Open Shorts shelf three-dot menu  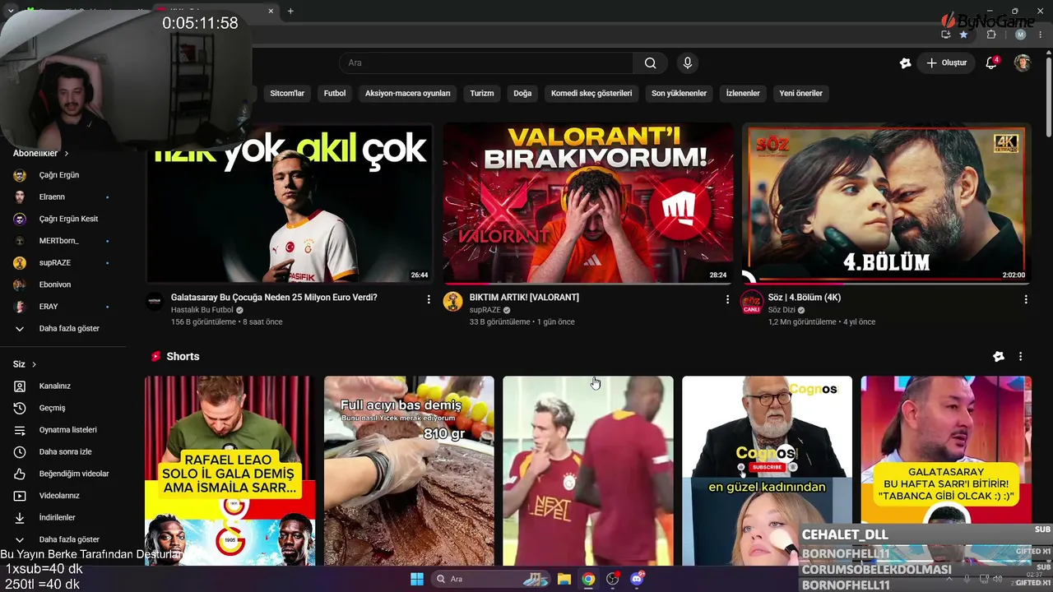pyautogui.click(x=1021, y=357)
